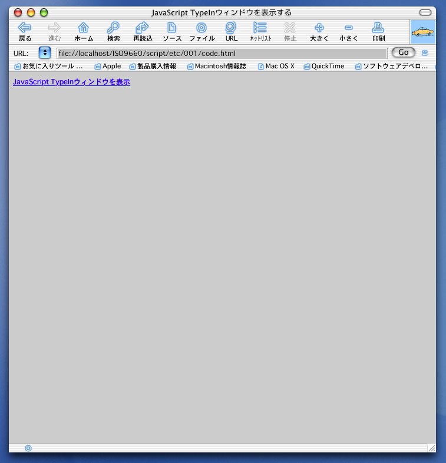Zoom window with green button

[44, 12]
